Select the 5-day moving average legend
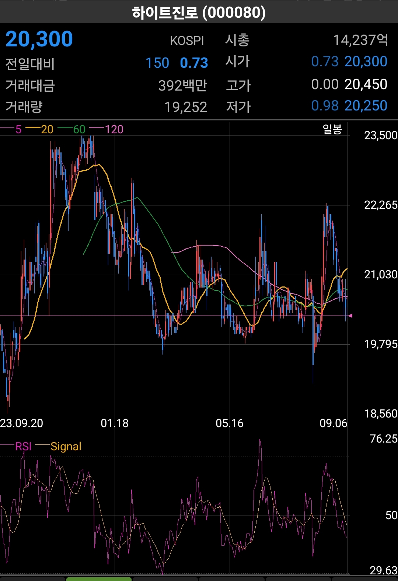This screenshot has height=581, width=398. coord(11,130)
